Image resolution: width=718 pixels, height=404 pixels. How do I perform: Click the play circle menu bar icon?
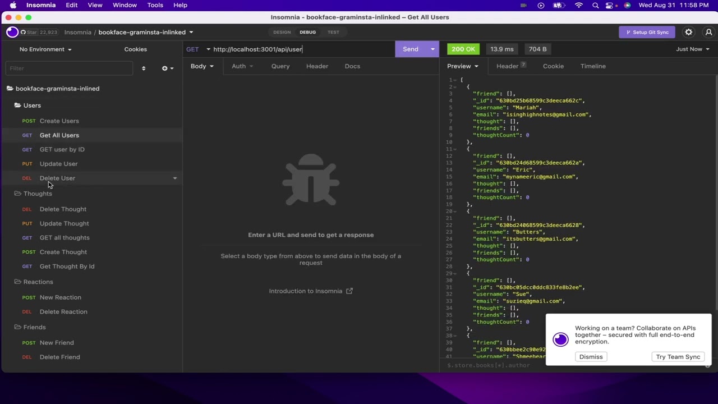(x=541, y=5)
